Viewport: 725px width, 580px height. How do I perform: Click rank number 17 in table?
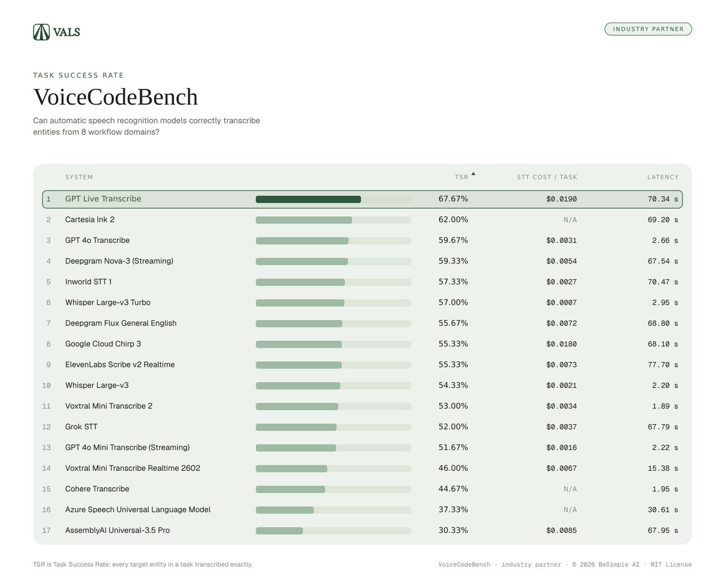coord(47,530)
